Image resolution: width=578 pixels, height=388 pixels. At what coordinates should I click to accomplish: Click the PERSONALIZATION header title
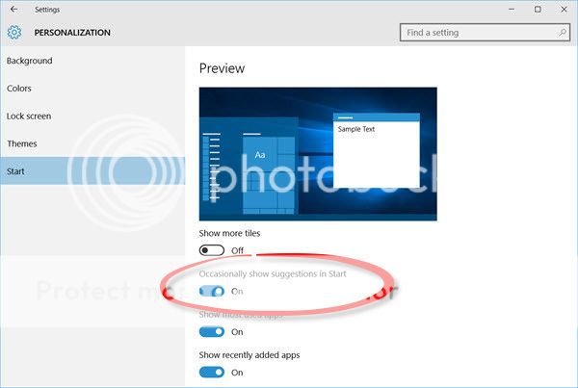[x=72, y=33]
